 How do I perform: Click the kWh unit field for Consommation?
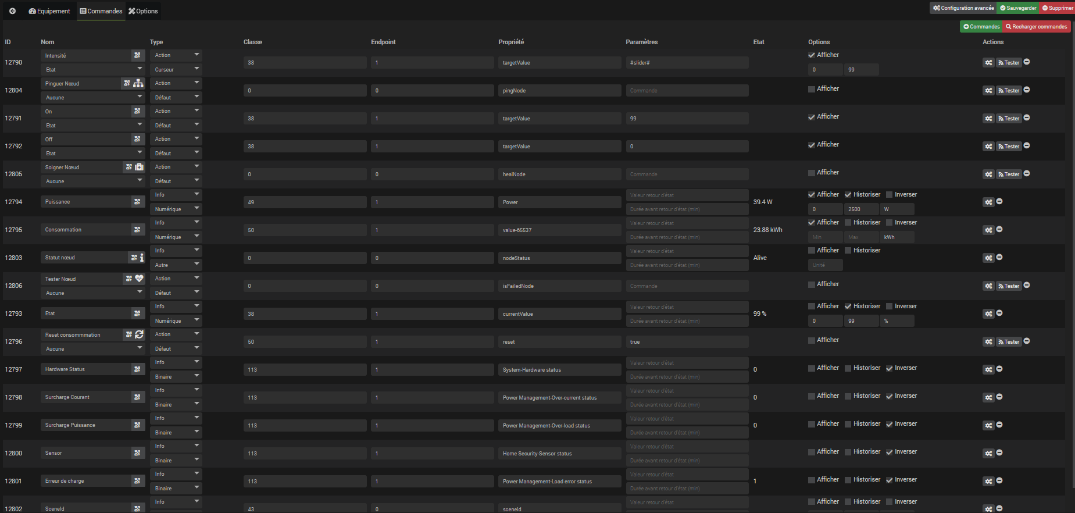[x=897, y=237]
